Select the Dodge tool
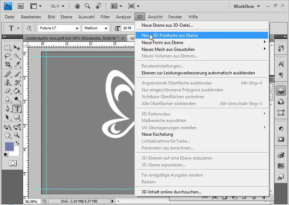 (x=17, y=99)
